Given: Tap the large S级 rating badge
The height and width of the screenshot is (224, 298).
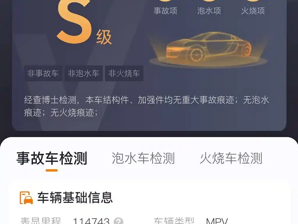Looking at the screenshot, I should pos(84,22).
